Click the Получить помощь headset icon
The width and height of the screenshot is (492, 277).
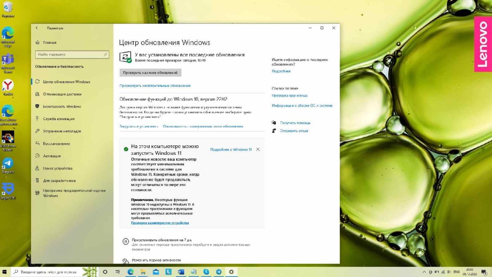(x=274, y=123)
